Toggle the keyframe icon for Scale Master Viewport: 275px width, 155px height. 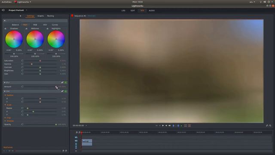click(x=22, y=108)
